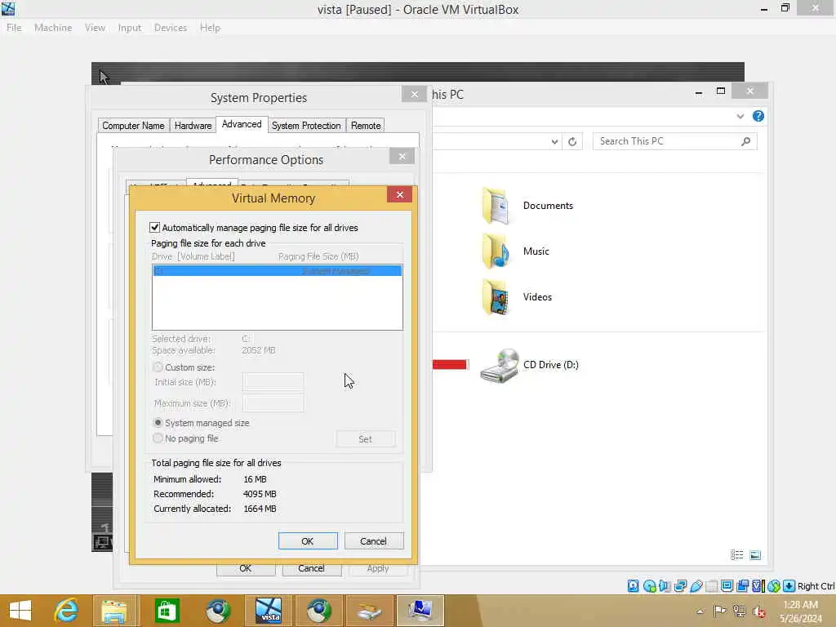Open the Windows Store taskbar icon
This screenshot has width=836, height=627.
pyautogui.click(x=167, y=611)
